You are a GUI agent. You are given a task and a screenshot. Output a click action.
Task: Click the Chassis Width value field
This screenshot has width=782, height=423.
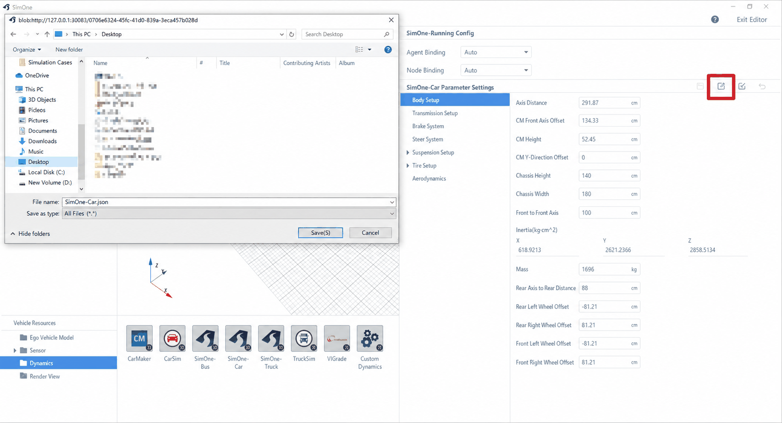tap(609, 194)
